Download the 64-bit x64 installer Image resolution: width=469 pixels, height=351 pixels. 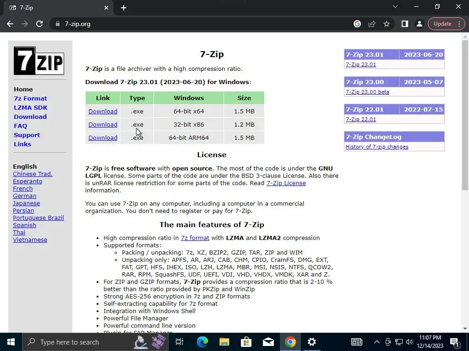[x=103, y=112]
